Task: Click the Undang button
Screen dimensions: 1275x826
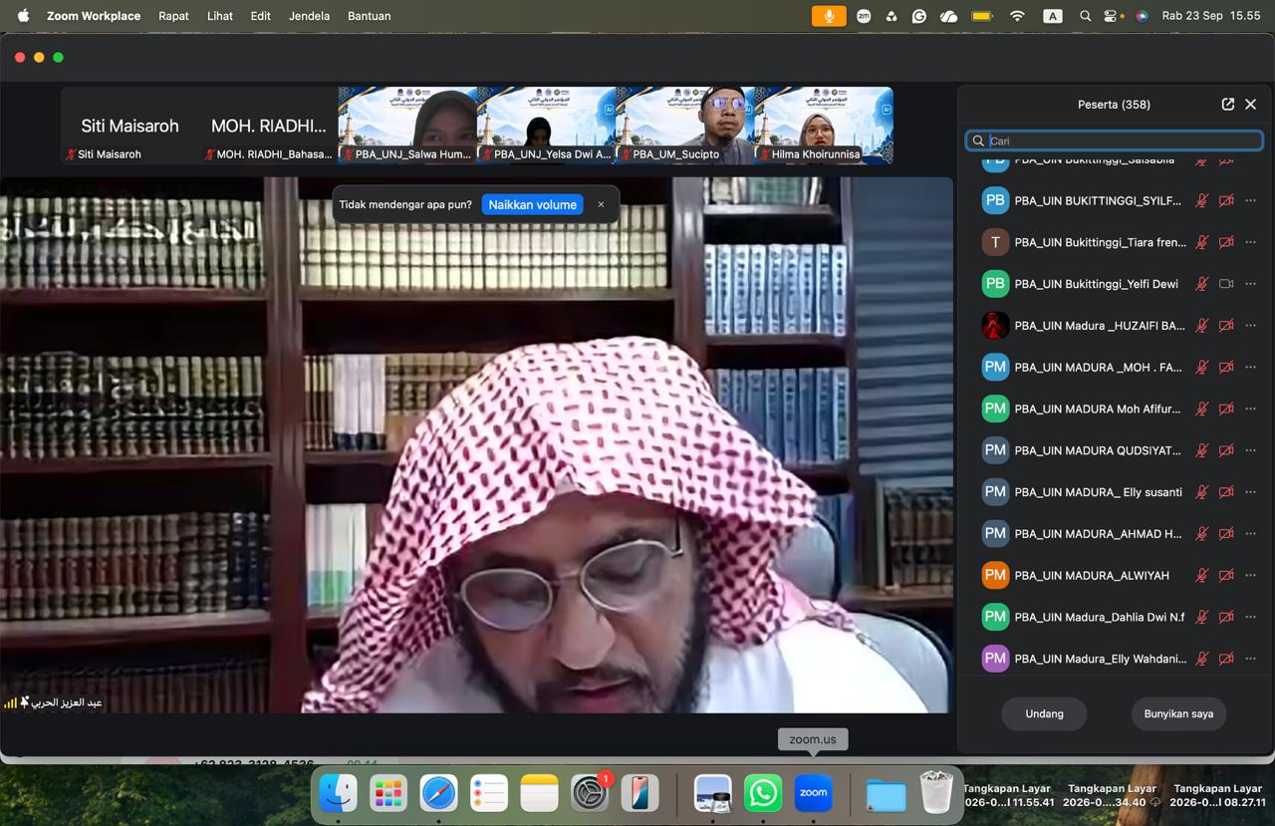Action: tap(1044, 713)
